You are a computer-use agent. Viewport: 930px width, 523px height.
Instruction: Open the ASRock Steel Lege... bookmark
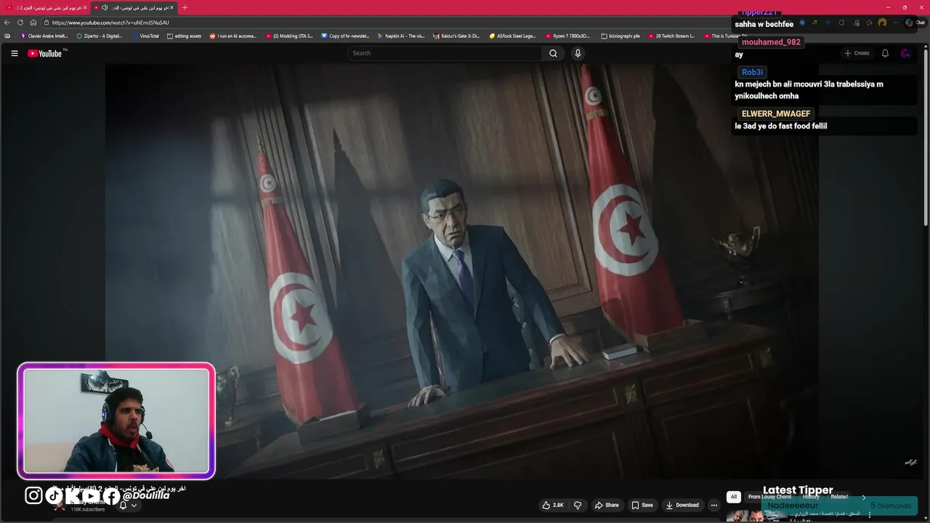[x=513, y=36]
